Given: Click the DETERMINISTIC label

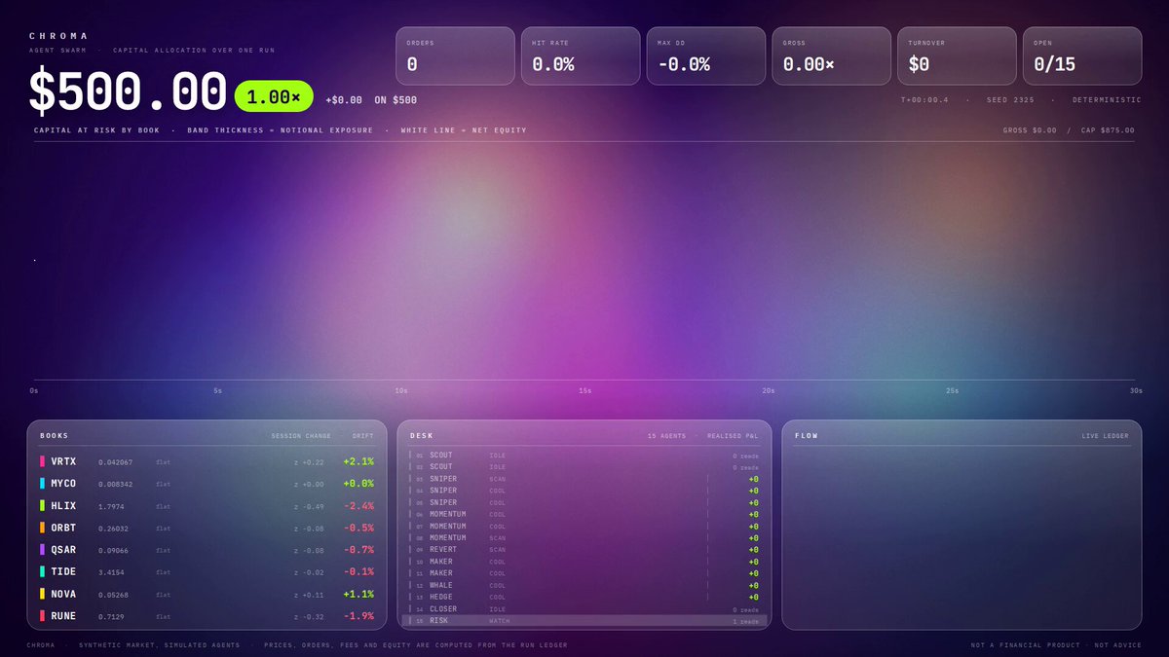Looking at the screenshot, I should click(1107, 100).
